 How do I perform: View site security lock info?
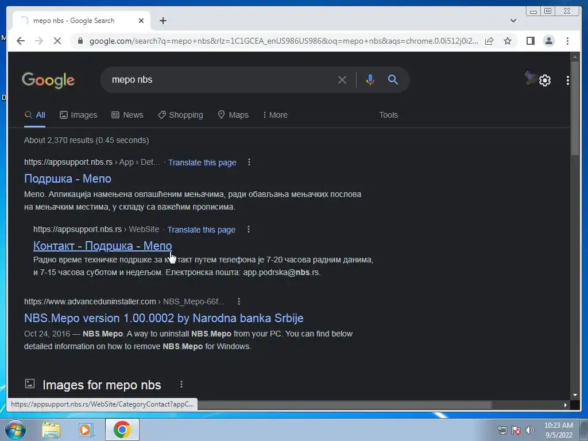(x=80, y=41)
